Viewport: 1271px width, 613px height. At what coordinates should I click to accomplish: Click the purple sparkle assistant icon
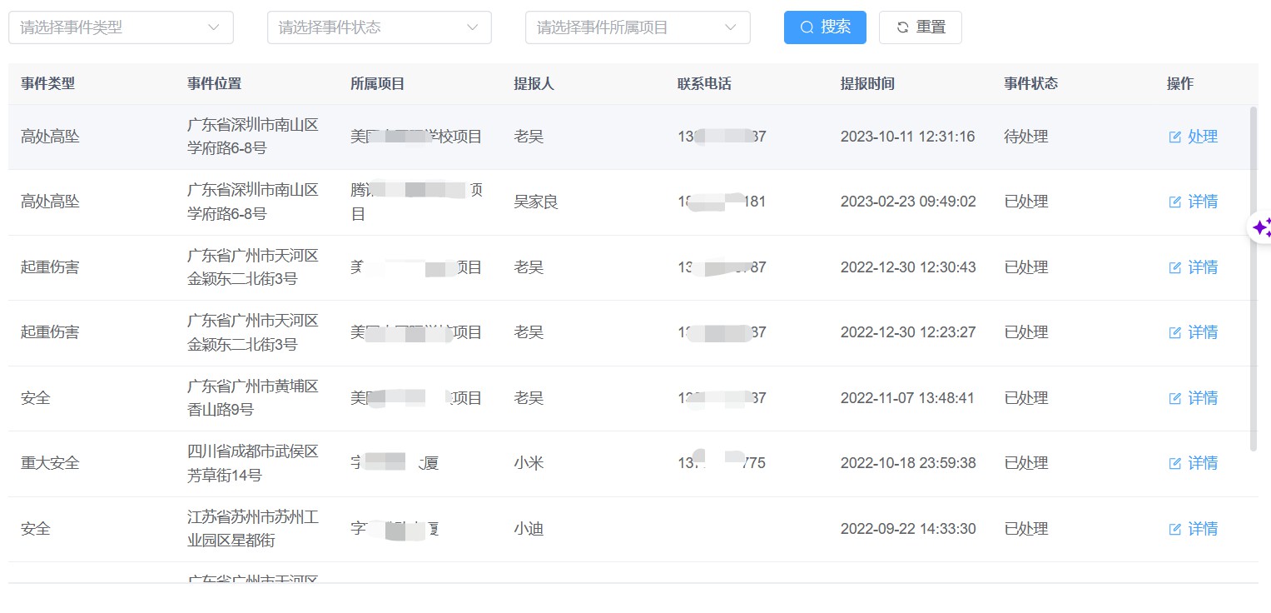tap(1261, 227)
